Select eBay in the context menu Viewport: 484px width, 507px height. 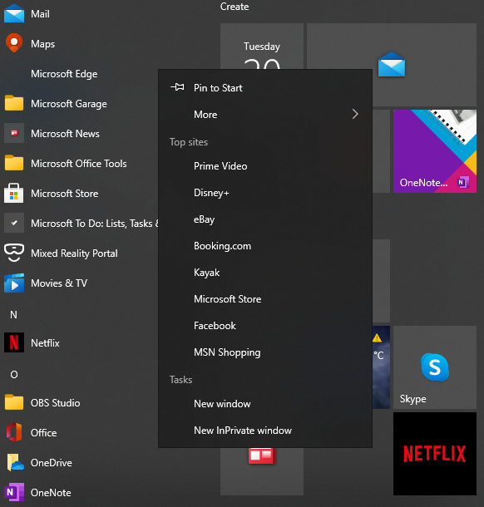pos(265,219)
